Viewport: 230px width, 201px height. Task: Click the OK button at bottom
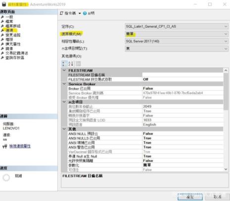tap(190, 197)
